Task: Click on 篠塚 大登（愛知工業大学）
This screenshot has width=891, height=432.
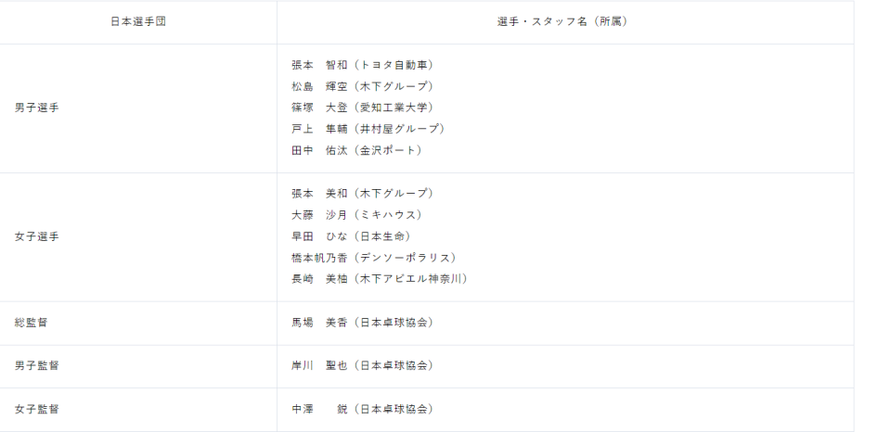Action: click(363, 108)
